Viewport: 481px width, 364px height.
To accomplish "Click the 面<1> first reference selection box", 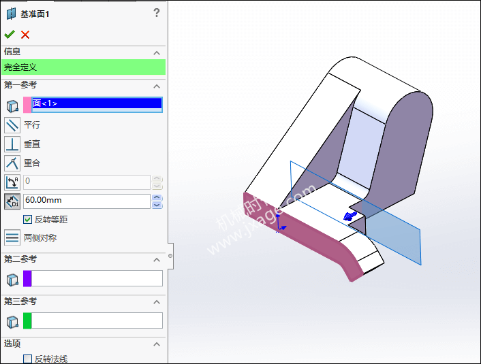I will tap(97, 105).
